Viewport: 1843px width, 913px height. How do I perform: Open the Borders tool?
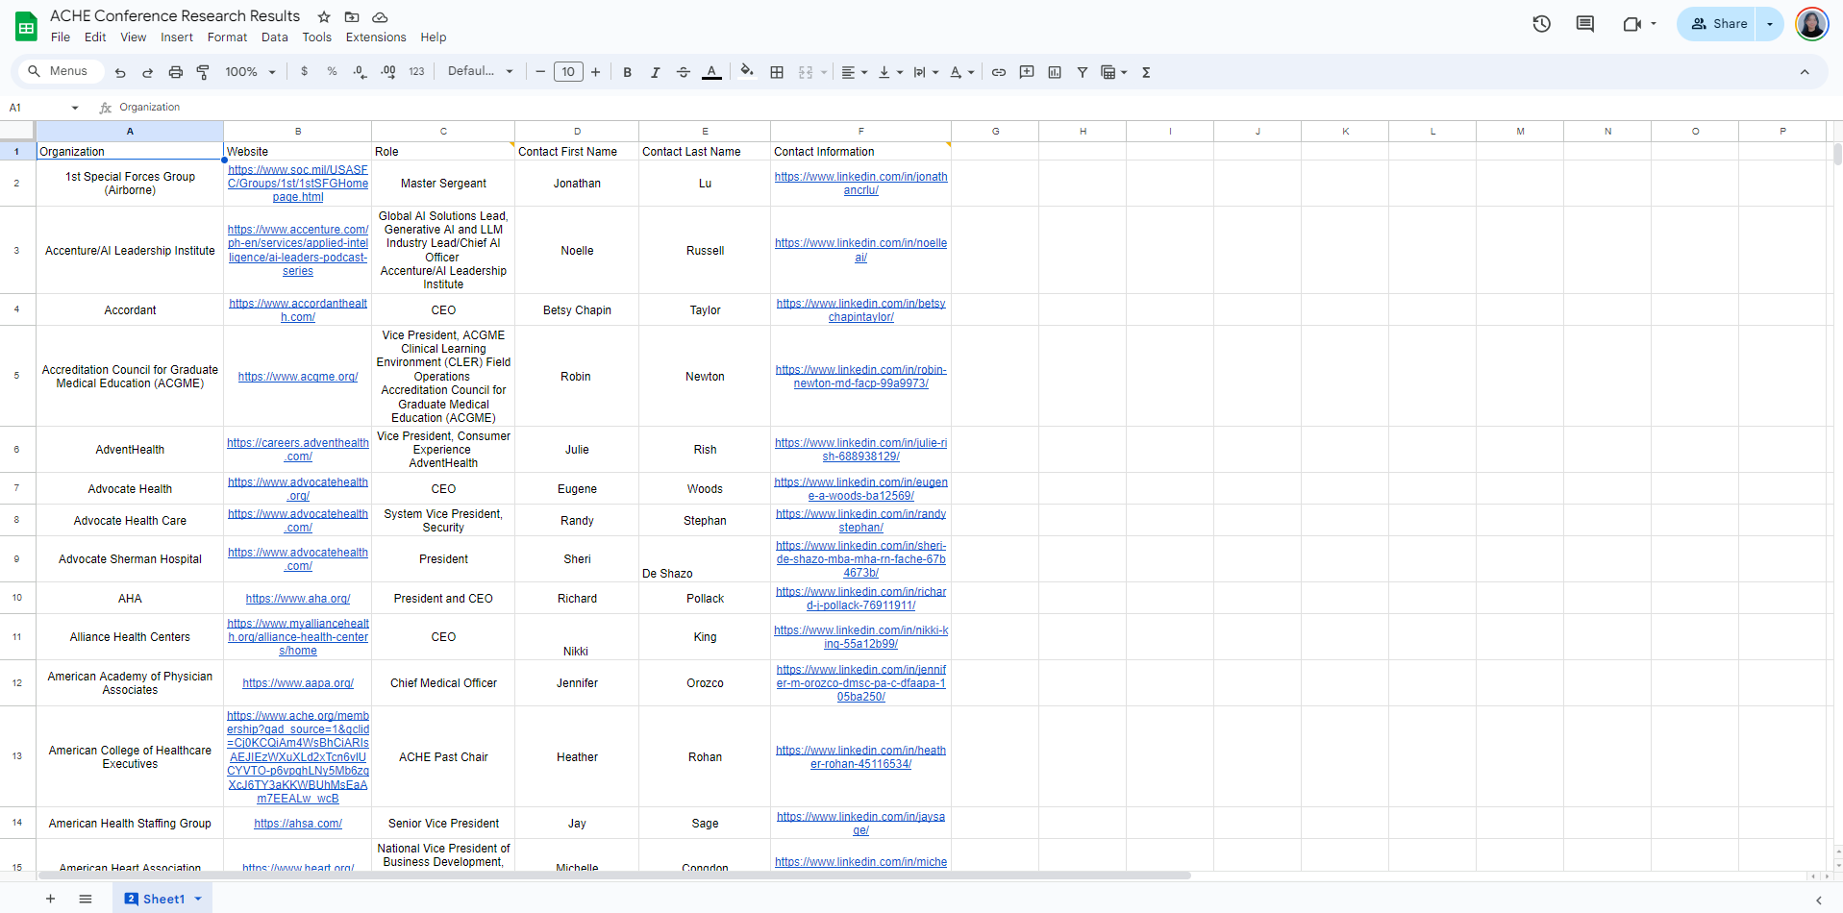point(777,72)
